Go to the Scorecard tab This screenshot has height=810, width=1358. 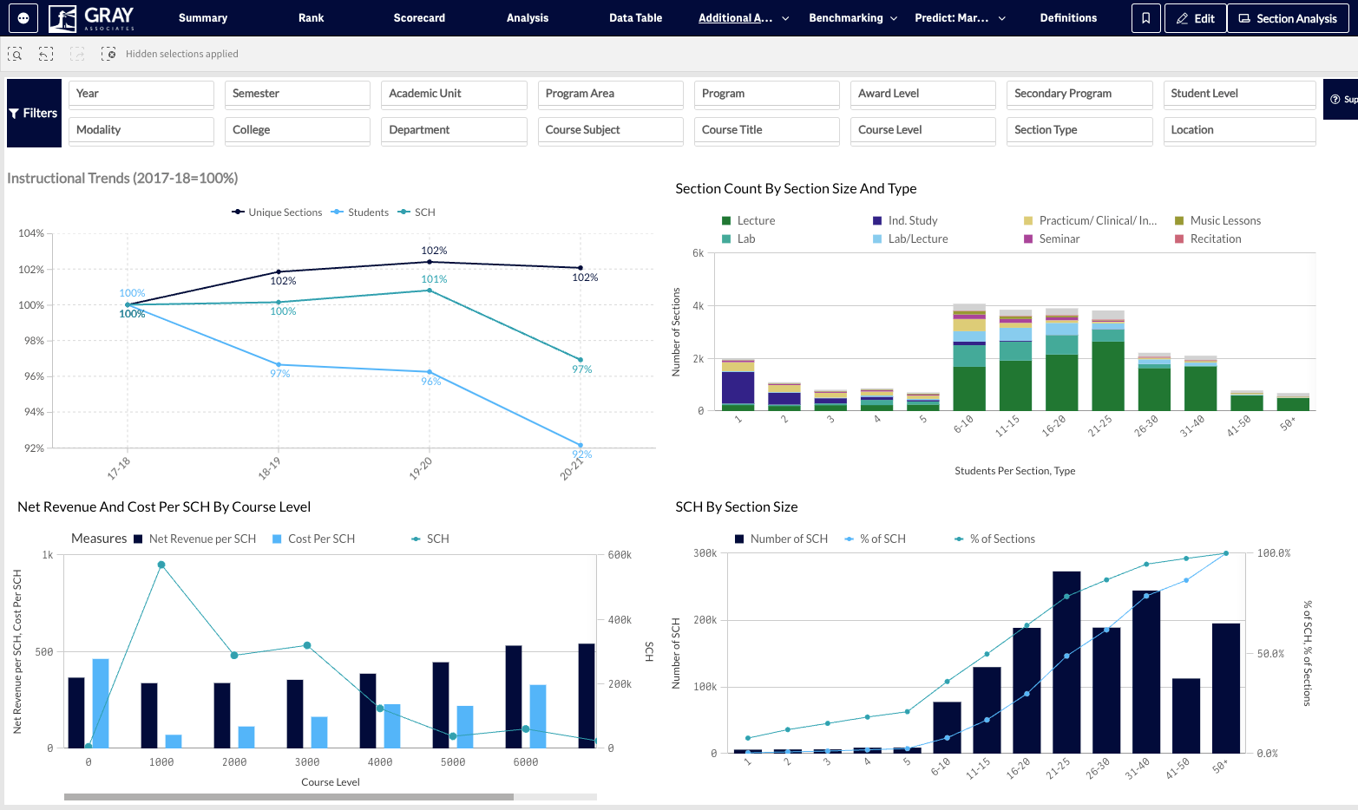tap(419, 18)
